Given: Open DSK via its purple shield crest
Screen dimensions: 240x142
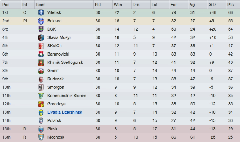Looking at the screenshot, I should point(41,29).
